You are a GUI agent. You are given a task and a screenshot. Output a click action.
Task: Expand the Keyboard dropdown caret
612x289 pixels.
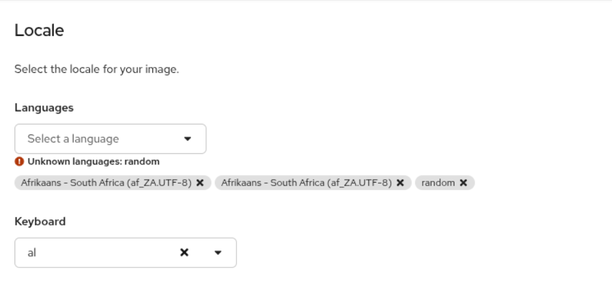(x=218, y=252)
